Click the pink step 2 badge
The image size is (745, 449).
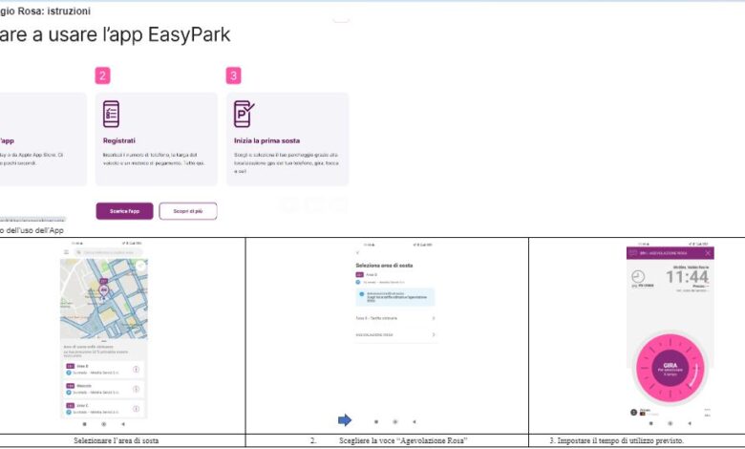tap(102, 75)
